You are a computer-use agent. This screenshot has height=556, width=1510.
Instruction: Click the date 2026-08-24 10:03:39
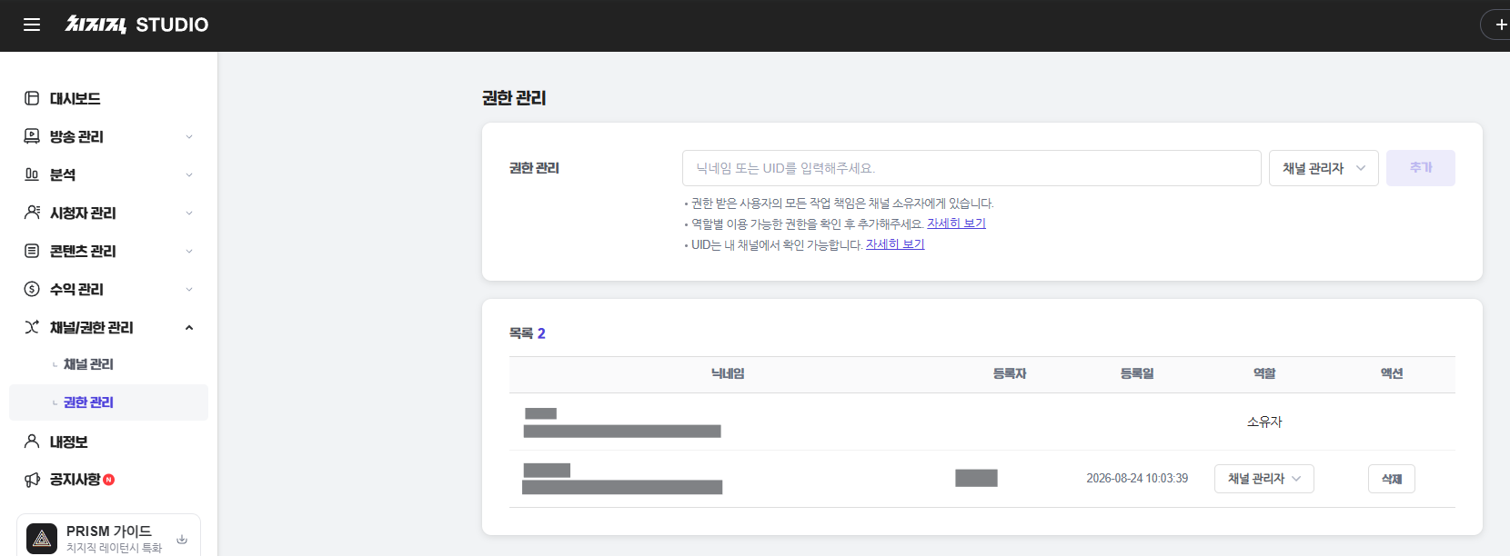point(1137,479)
